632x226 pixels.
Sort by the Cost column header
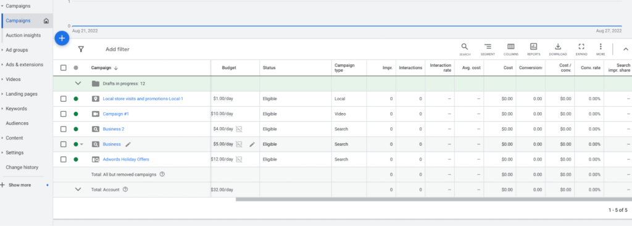pyautogui.click(x=509, y=68)
